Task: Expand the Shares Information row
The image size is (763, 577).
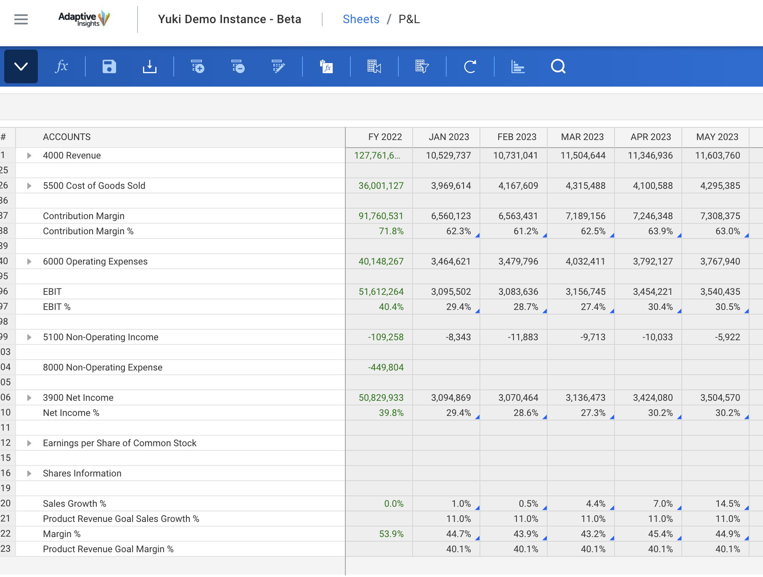Action: (x=29, y=474)
